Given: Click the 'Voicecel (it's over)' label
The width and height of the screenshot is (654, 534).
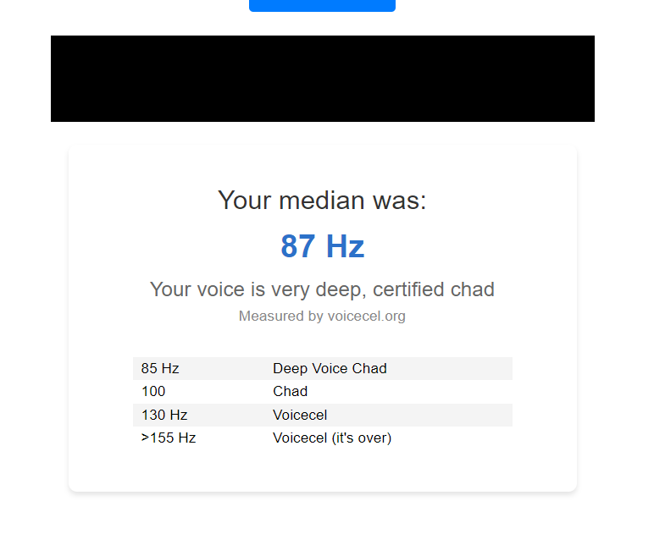Looking at the screenshot, I should (x=332, y=438).
